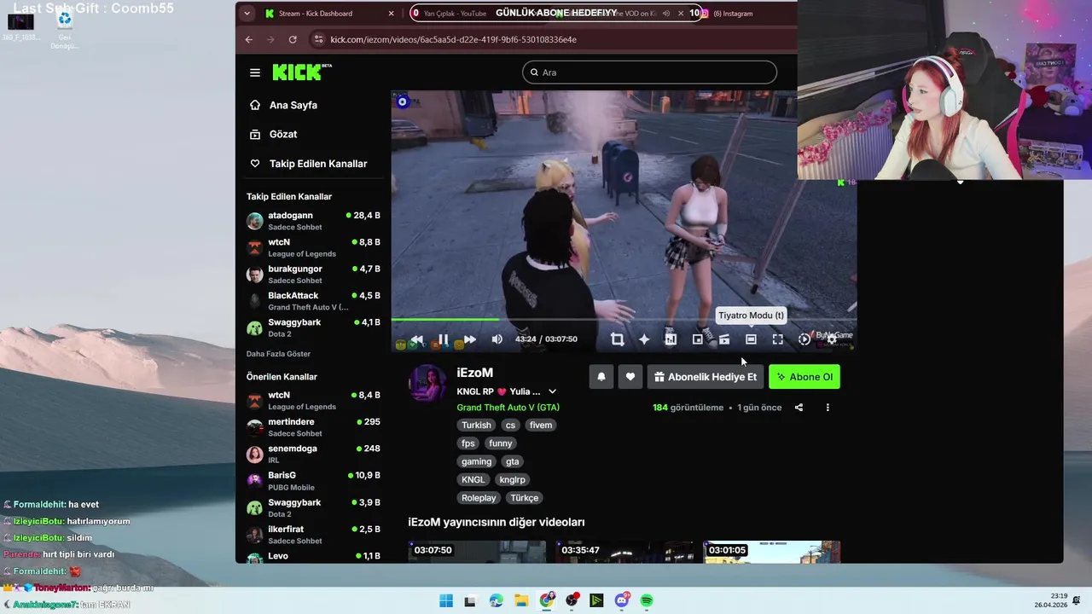Open ilkerfirat recommended channel

pyautogui.click(x=313, y=535)
